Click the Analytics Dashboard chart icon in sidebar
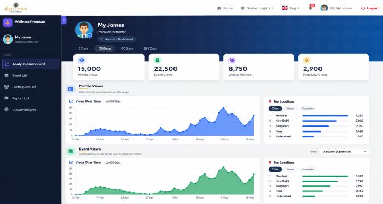The height and width of the screenshot is (204, 383). point(7,64)
